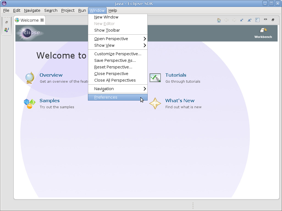Screen dimensions: 282x211
Task: Select Preferences from the Window menu
Action: [x=106, y=97]
